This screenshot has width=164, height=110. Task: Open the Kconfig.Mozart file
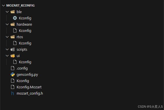(29, 87)
